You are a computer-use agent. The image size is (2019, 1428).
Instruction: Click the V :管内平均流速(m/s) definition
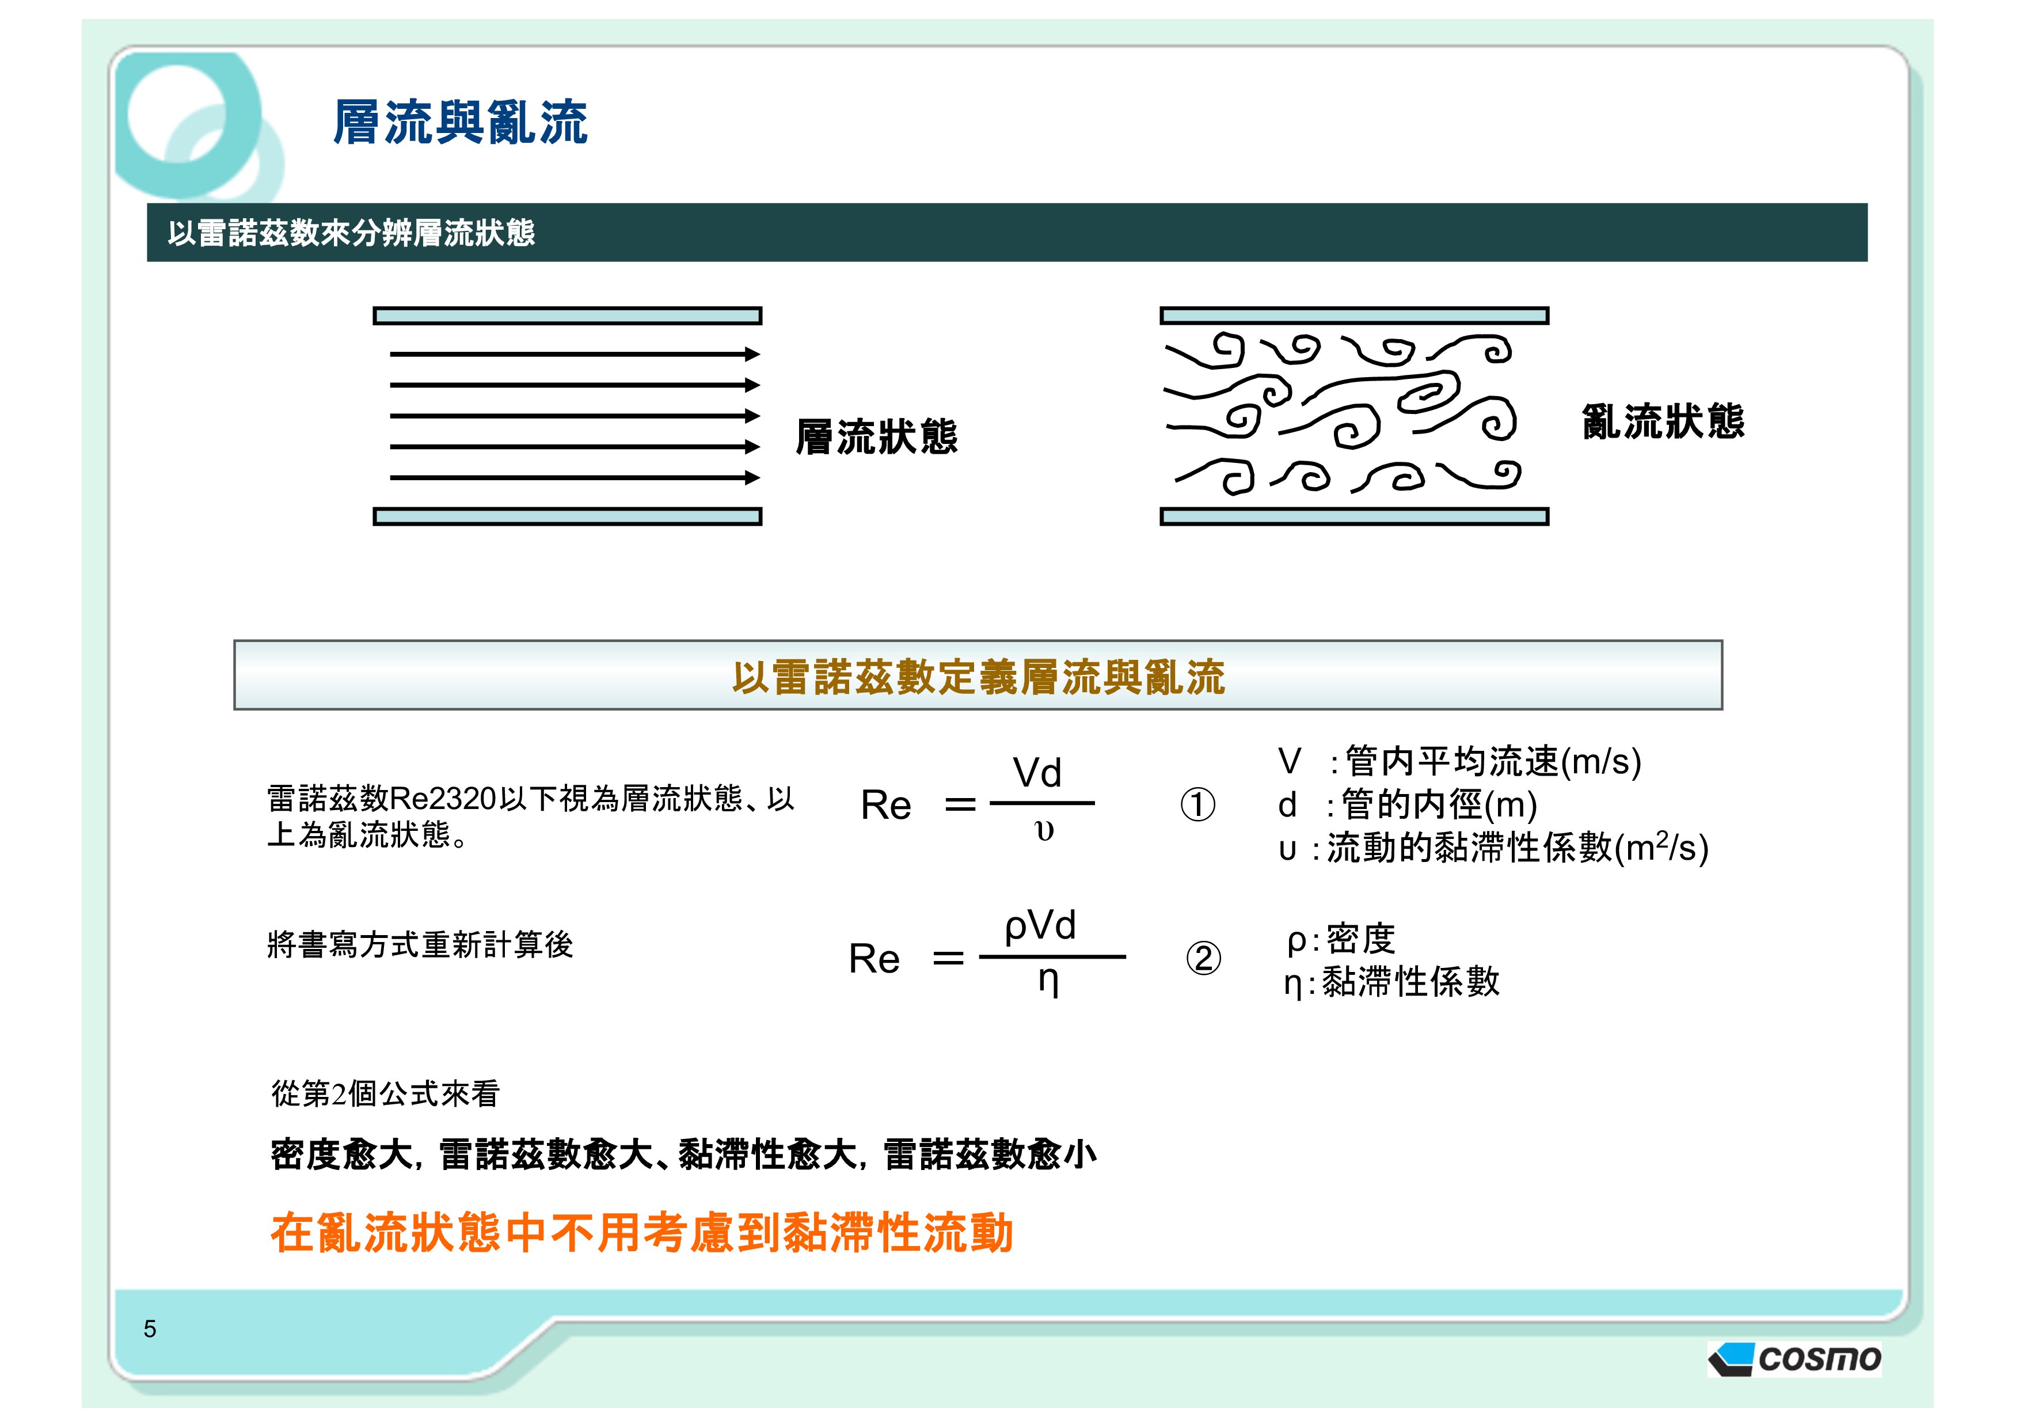[1459, 761]
